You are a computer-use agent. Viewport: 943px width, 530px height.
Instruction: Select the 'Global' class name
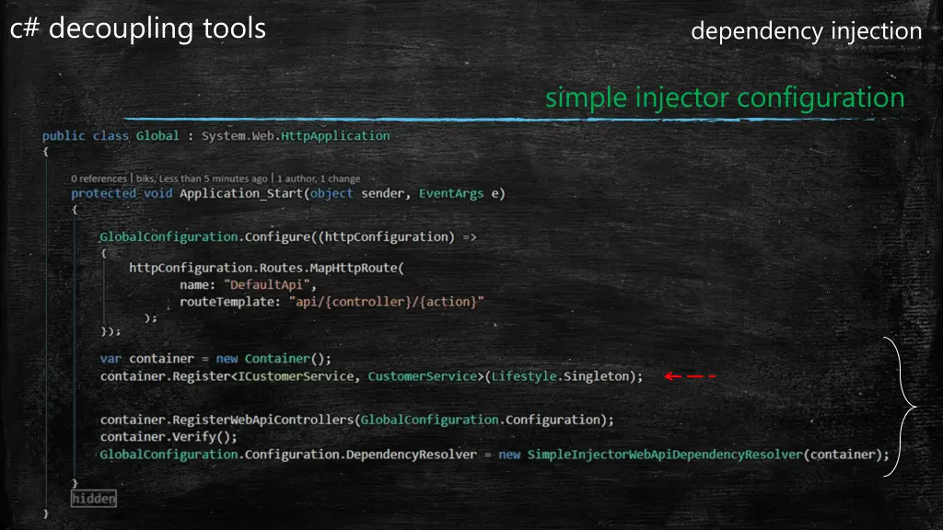point(157,136)
